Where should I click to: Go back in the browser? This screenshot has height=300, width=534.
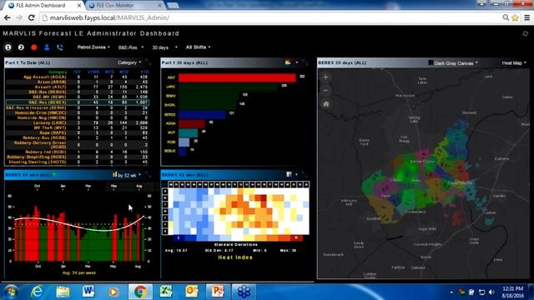tap(8, 17)
